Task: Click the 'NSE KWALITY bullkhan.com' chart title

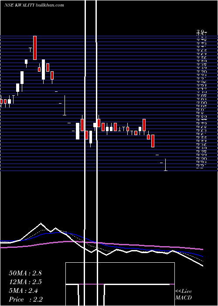Action: 34,5
